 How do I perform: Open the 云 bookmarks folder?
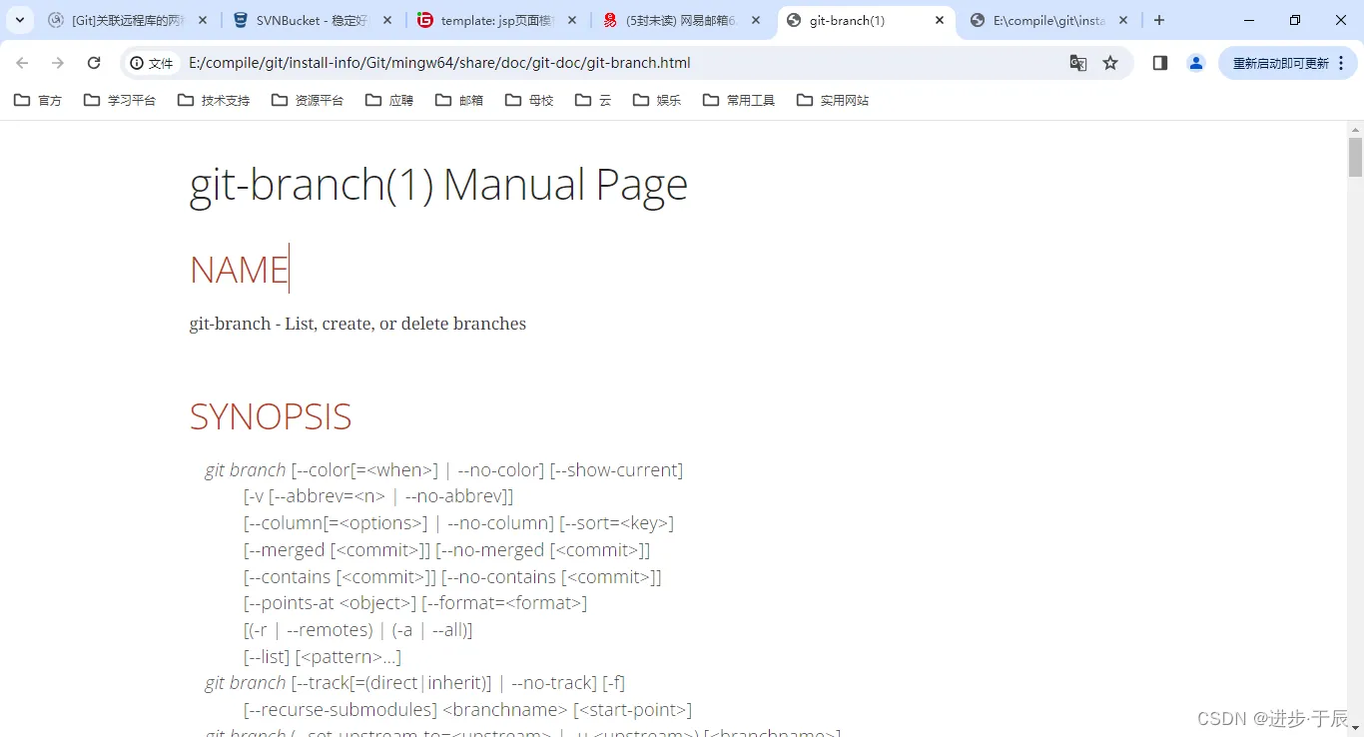click(593, 100)
